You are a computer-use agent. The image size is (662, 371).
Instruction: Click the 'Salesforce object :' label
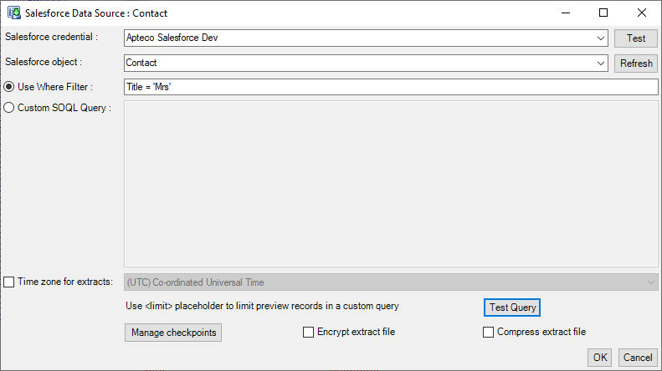click(44, 62)
